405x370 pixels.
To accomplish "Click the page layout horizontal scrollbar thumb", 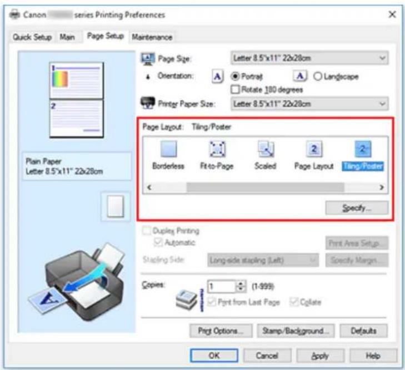I will tap(265, 187).
